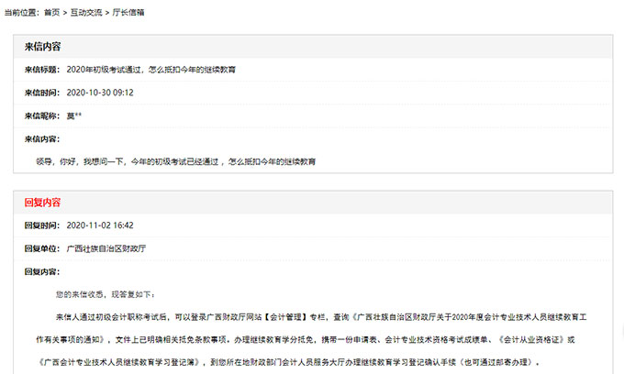The image size is (624, 374).
Task: Click the letter title about 2020年初级考试通过
Action: 151,70
